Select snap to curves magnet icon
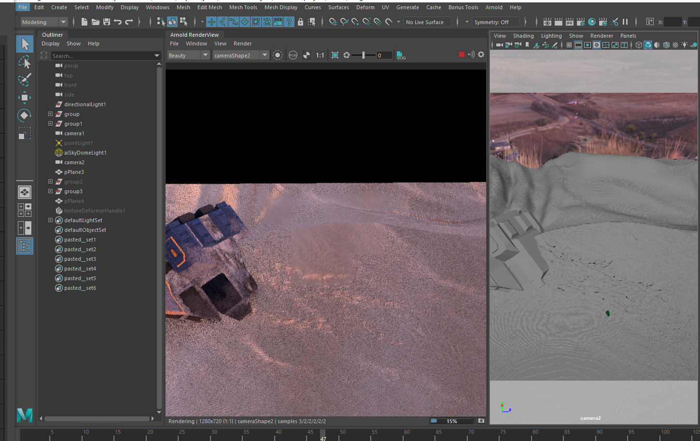Image resolution: width=700 pixels, height=441 pixels. pyautogui.click(x=344, y=22)
